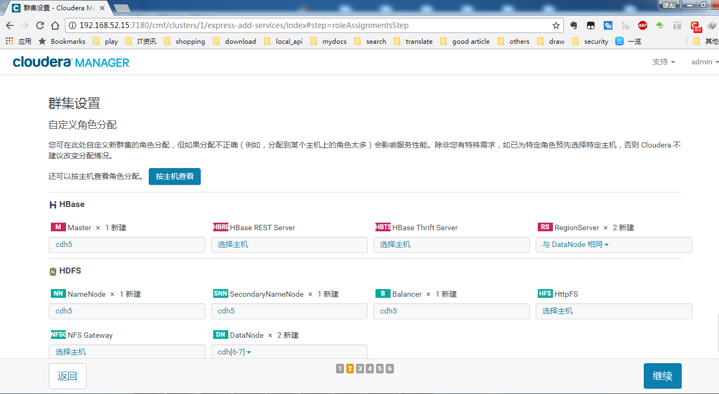
Task: Go to wizard step 3
Action: point(360,369)
